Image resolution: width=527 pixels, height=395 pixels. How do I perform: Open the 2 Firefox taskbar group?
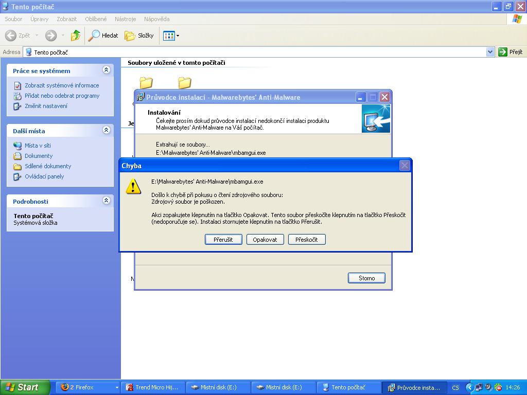87,387
